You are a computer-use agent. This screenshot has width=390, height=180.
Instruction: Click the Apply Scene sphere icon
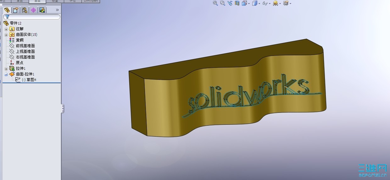click(276, 3)
